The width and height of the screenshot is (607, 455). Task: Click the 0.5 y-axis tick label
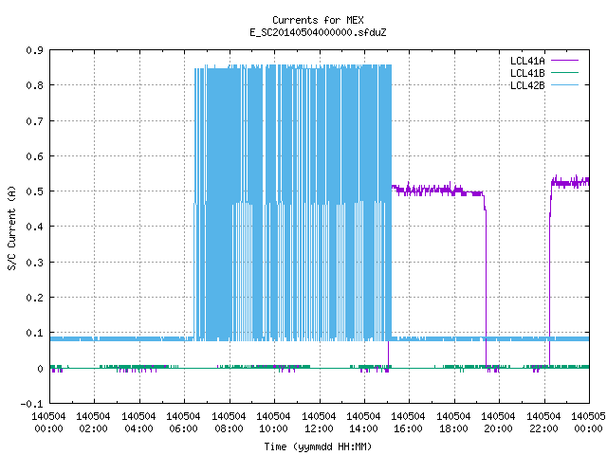(x=34, y=191)
